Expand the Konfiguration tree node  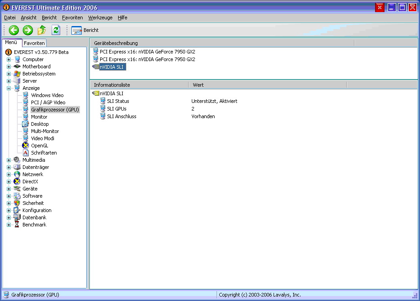[9, 211]
